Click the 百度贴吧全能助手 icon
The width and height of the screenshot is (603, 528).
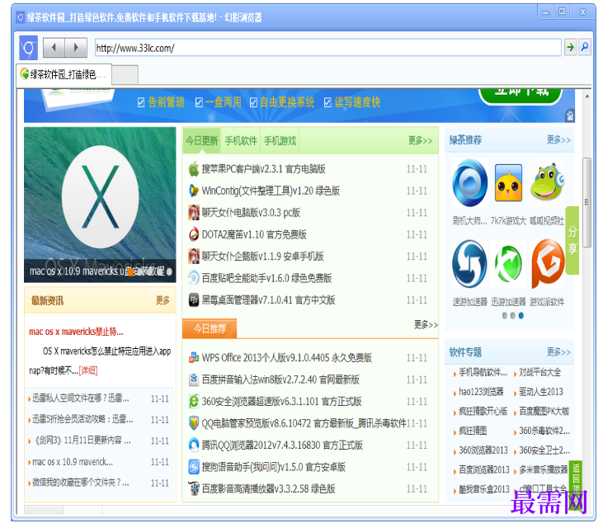pyautogui.click(x=194, y=278)
